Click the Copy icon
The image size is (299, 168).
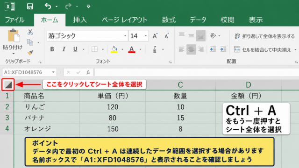pyautogui.click(x=30, y=42)
